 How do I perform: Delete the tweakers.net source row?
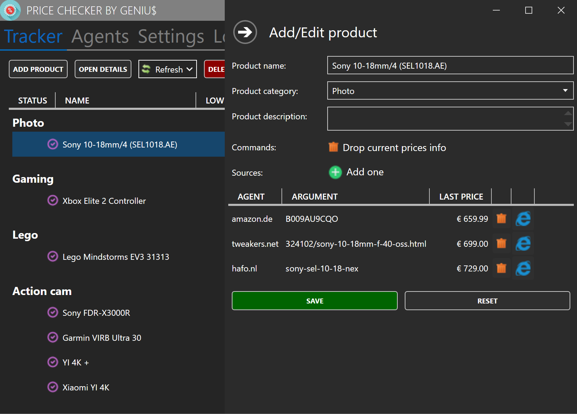point(501,244)
